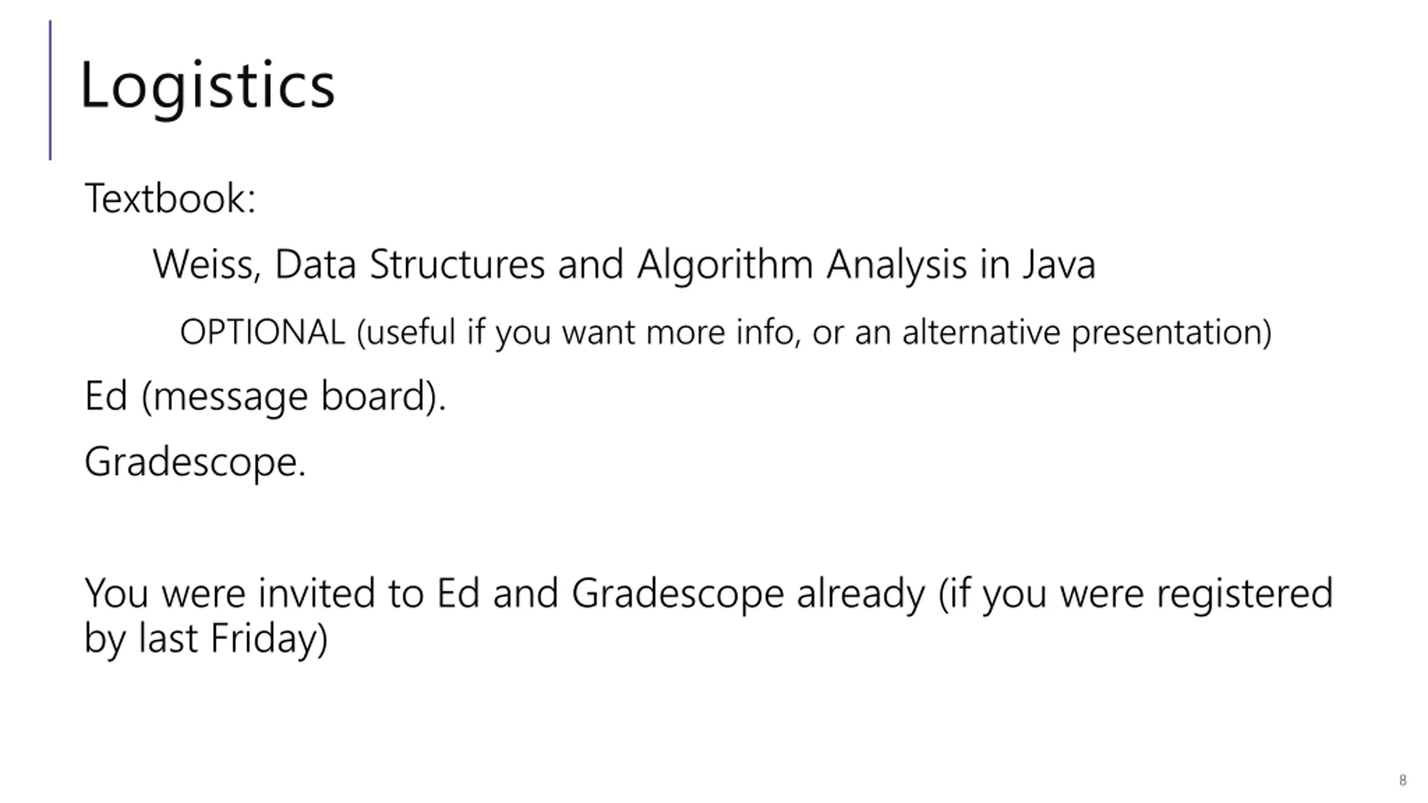Click the word Java in the textbook line

click(1059, 263)
